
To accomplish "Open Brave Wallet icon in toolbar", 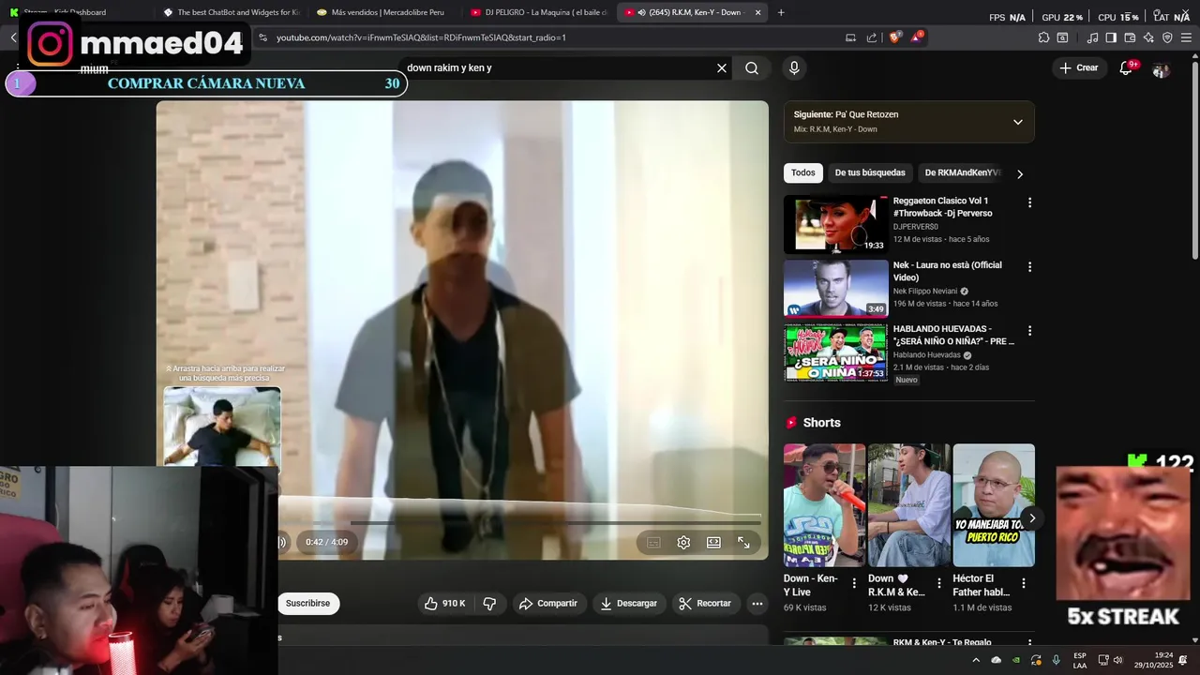I will click(x=1130, y=37).
